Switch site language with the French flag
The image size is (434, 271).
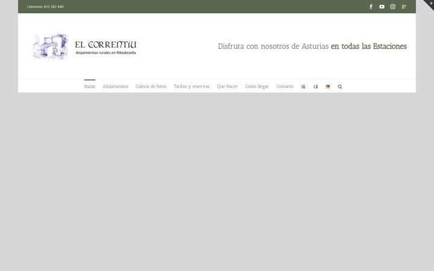pos(315,87)
